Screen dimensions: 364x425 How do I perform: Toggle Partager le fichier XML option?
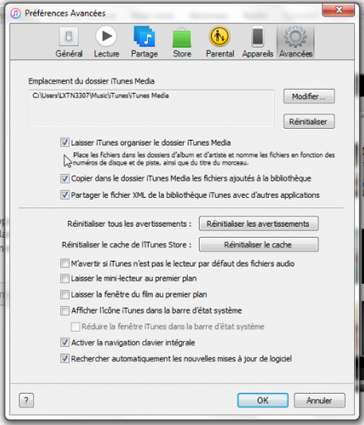65,195
